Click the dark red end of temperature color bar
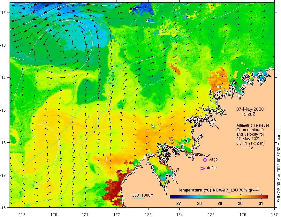 click(x=265, y=197)
